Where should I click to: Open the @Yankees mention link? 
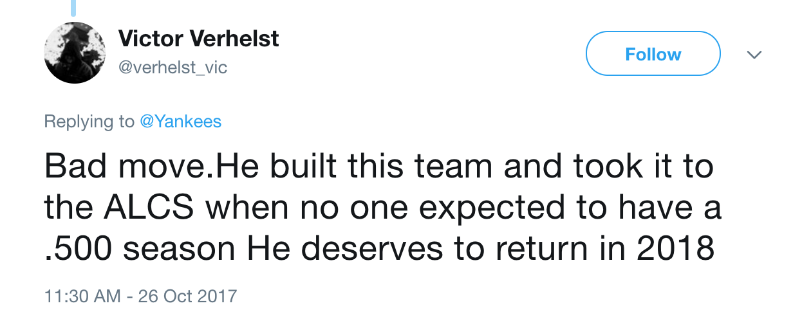pyautogui.click(x=181, y=122)
